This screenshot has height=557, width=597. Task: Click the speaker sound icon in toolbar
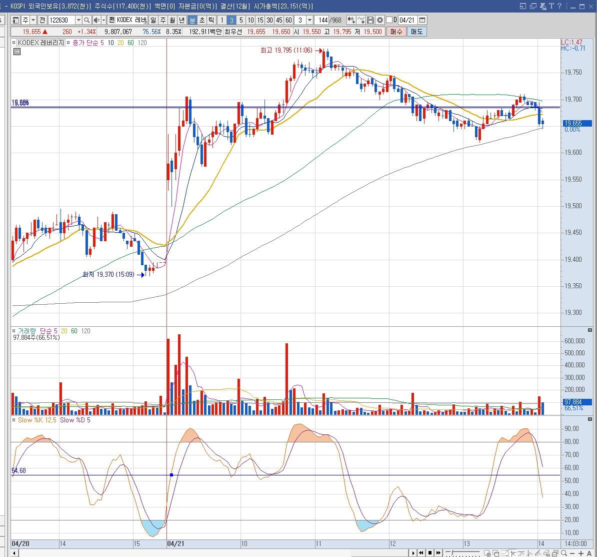point(96,20)
